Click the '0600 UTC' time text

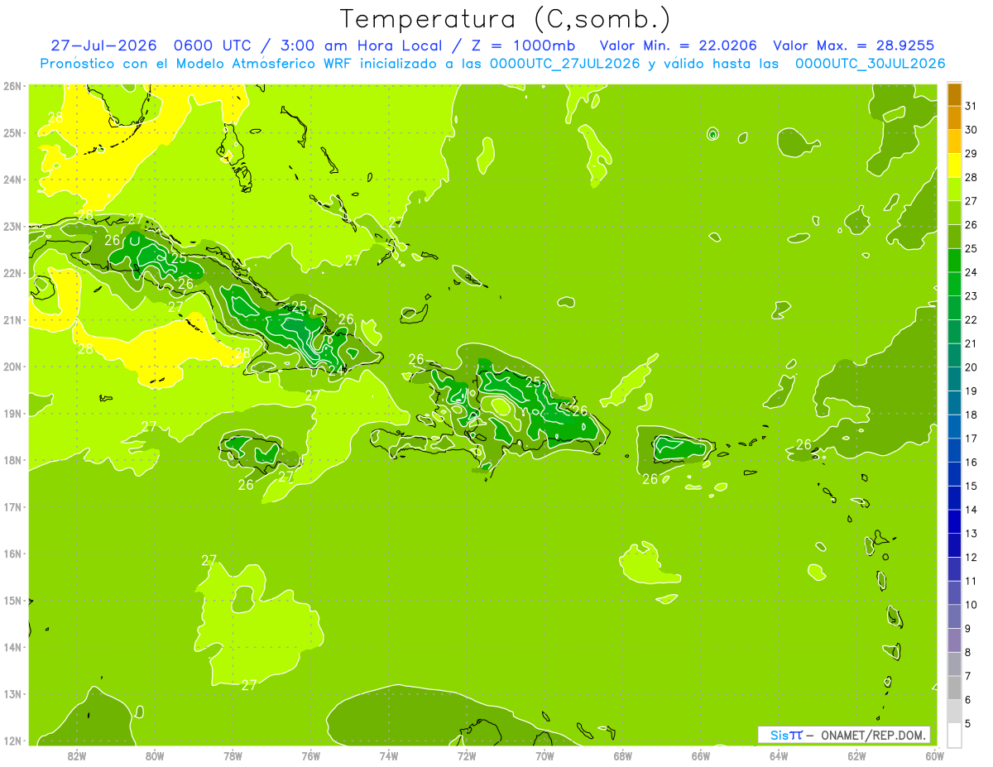tap(213, 46)
